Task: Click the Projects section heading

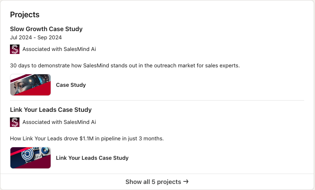Action: coord(25,15)
